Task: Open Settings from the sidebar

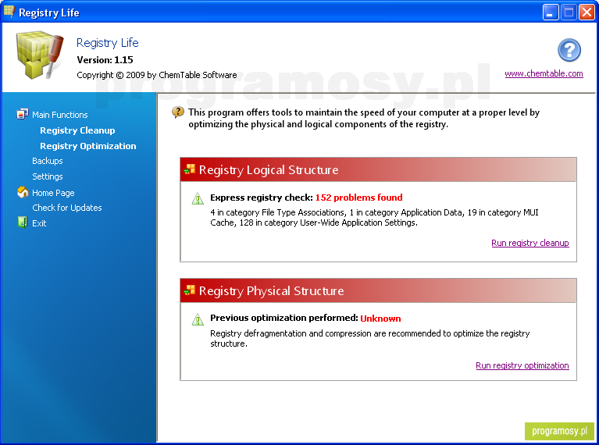Action: coord(48,176)
